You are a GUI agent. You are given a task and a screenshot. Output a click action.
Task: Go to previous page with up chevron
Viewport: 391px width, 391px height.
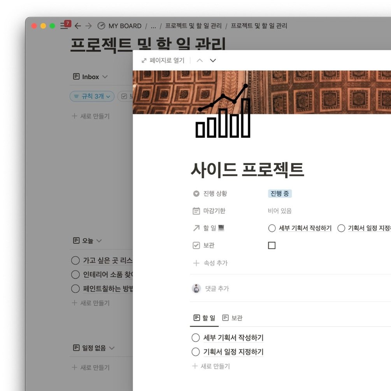pyautogui.click(x=200, y=60)
